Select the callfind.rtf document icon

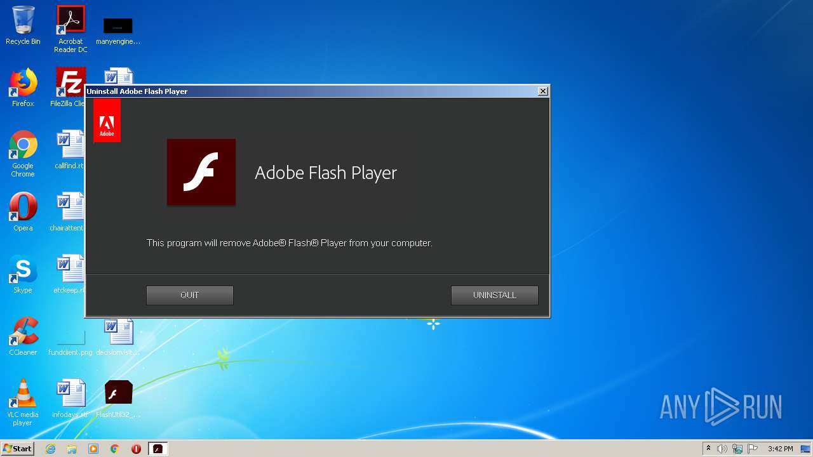click(x=69, y=150)
